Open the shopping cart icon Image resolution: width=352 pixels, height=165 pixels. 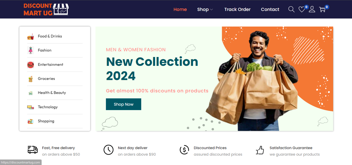322,10
